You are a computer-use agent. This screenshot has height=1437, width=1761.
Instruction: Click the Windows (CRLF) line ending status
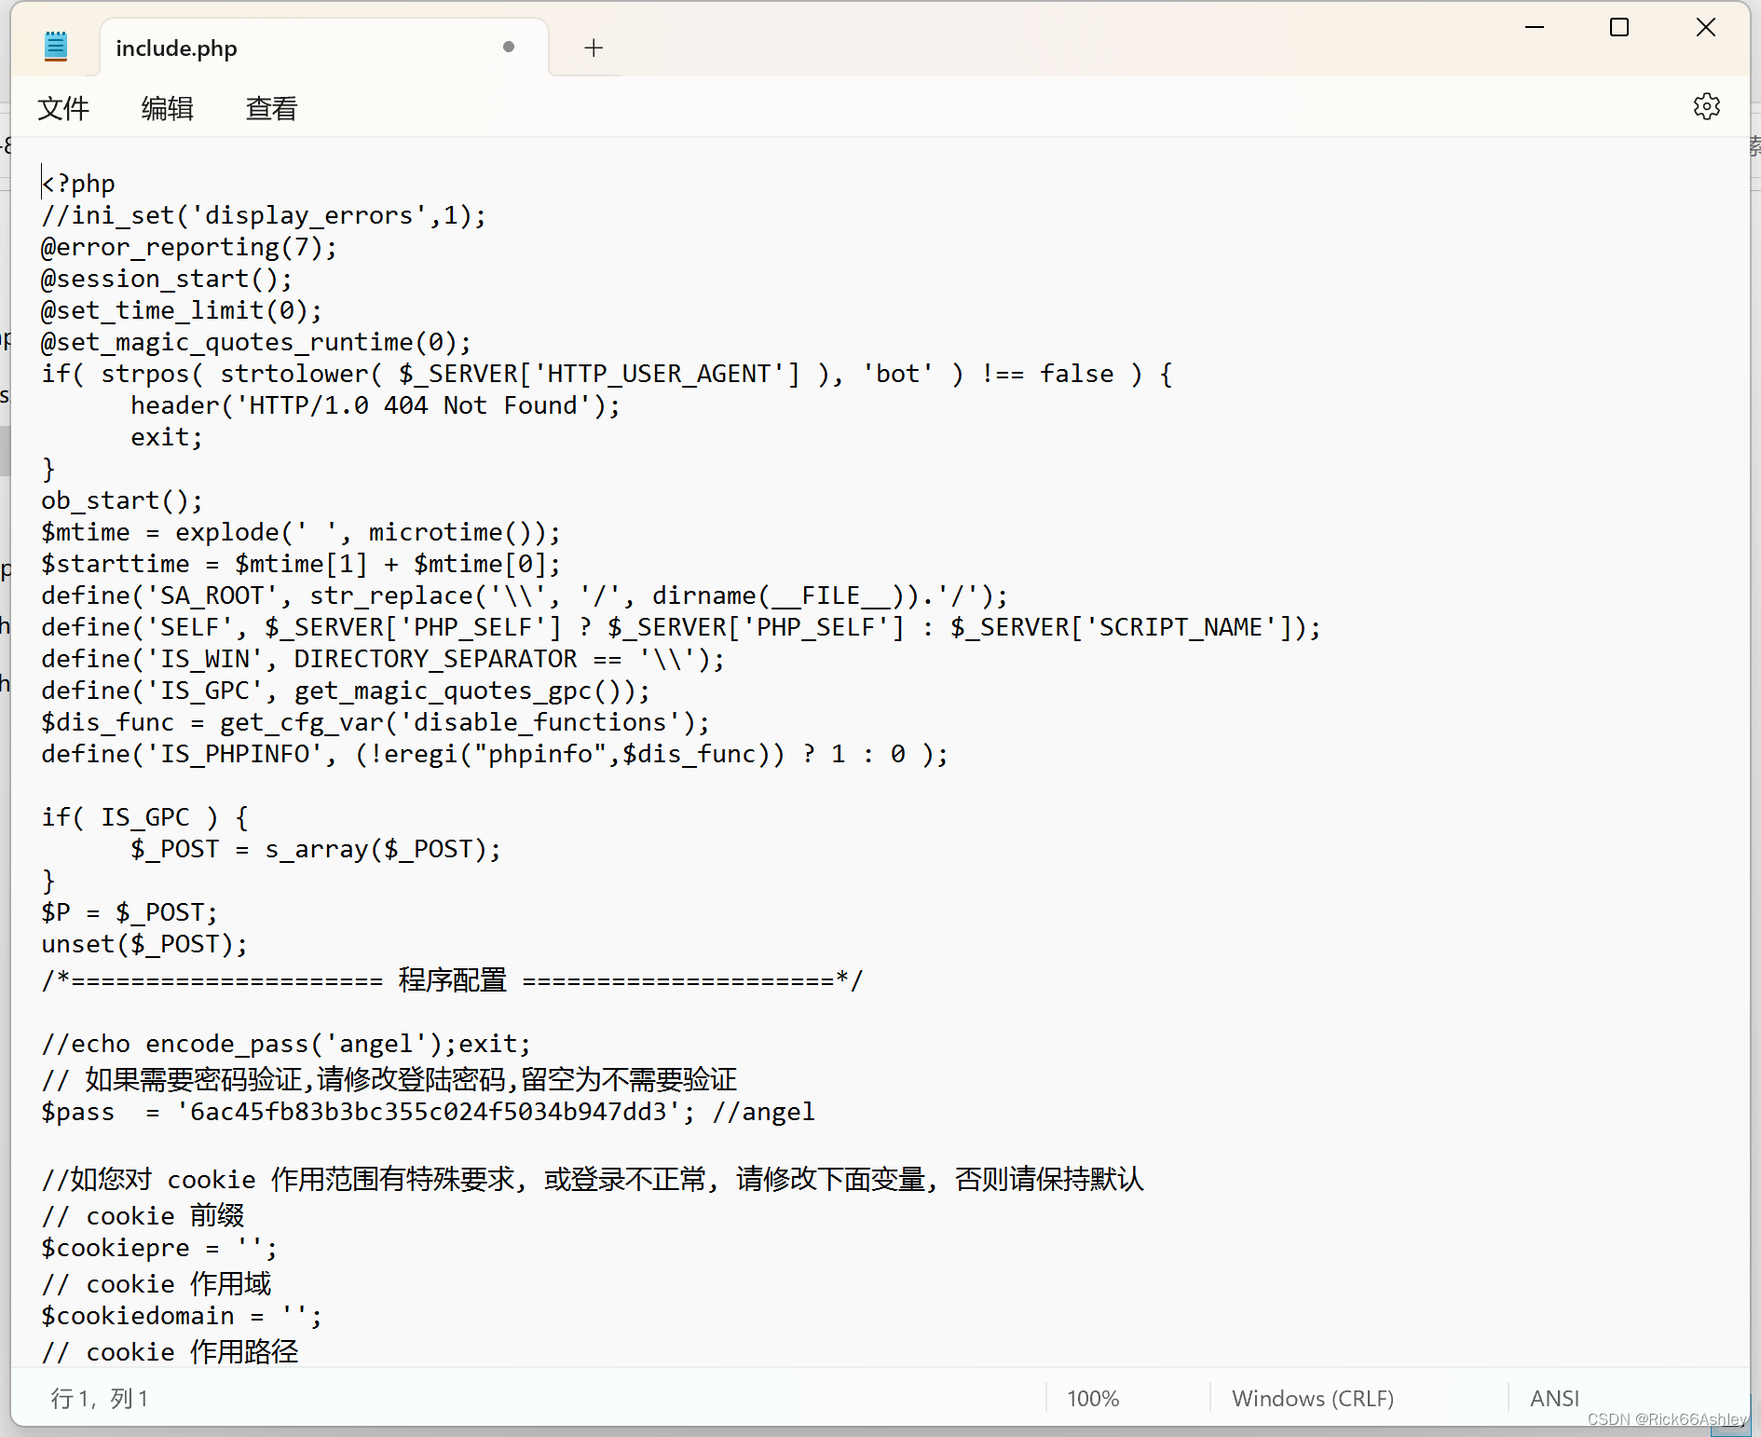coord(1313,1398)
